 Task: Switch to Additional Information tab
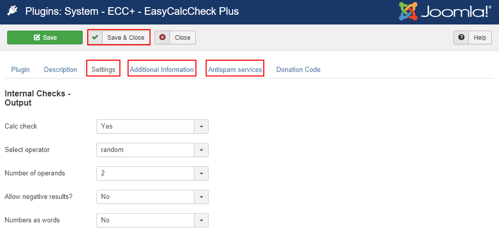[162, 70]
